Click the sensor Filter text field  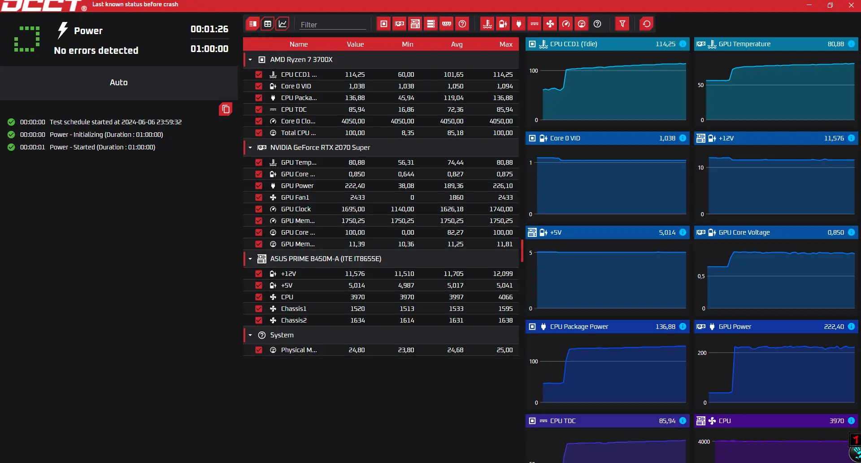pos(333,25)
